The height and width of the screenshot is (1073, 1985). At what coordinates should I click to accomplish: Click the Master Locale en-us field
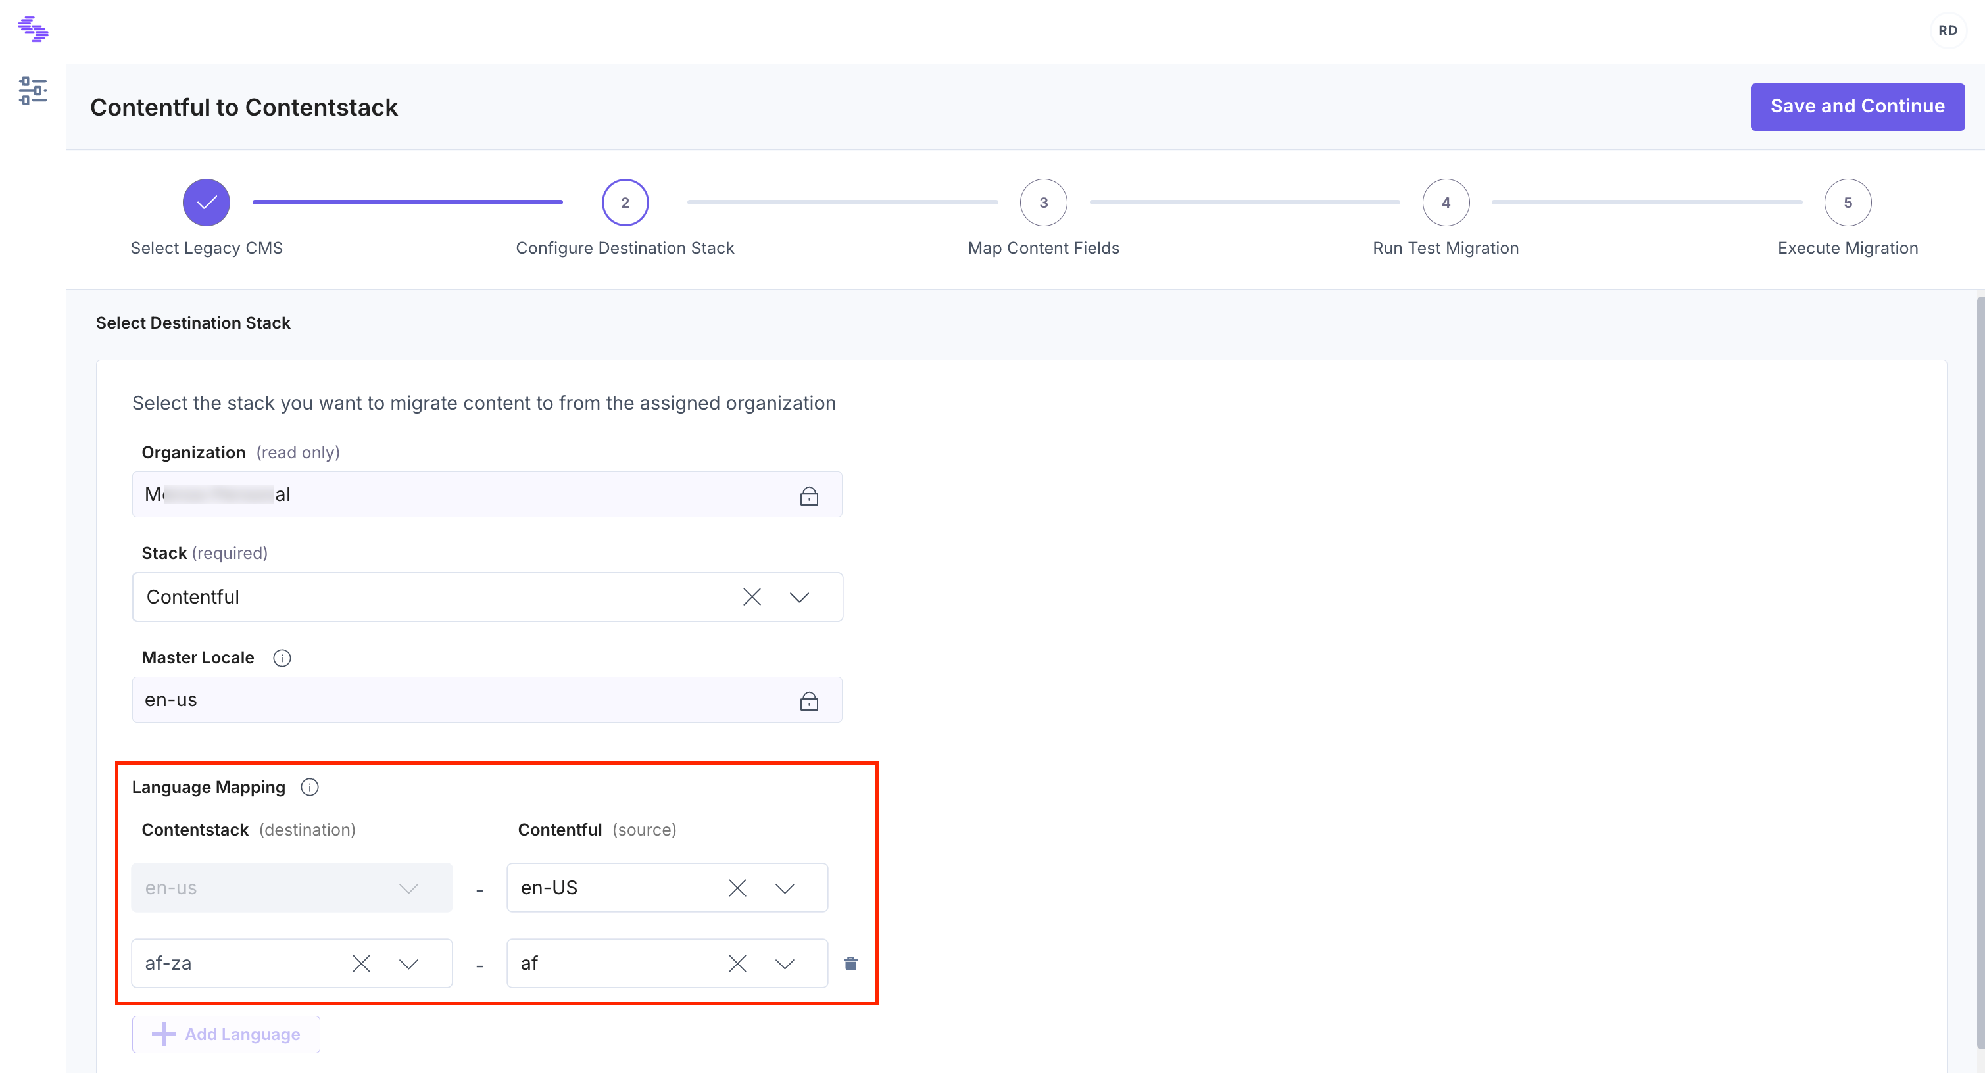pos(487,700)
